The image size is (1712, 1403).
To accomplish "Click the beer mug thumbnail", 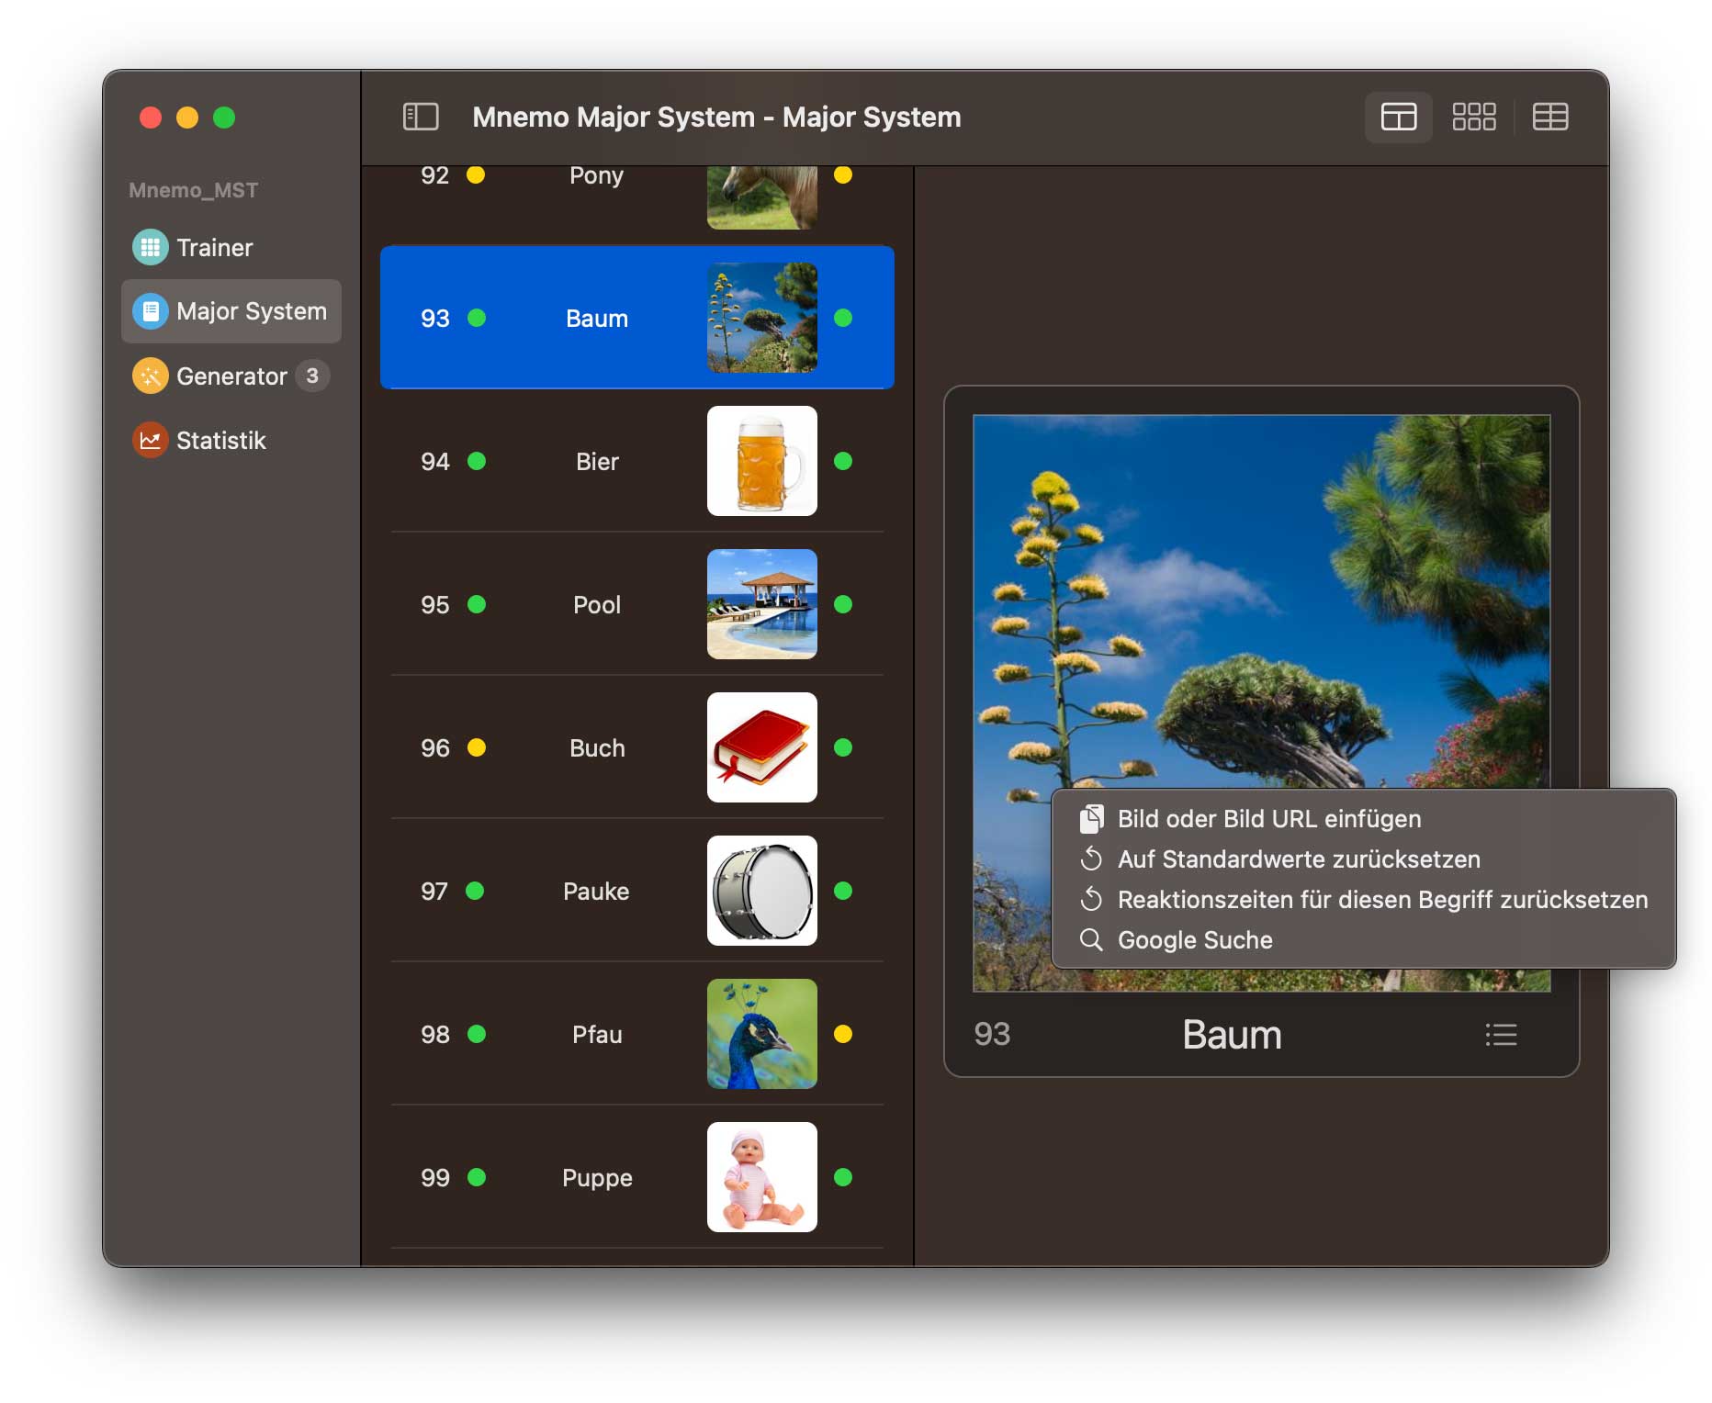I will click(761, 461).
